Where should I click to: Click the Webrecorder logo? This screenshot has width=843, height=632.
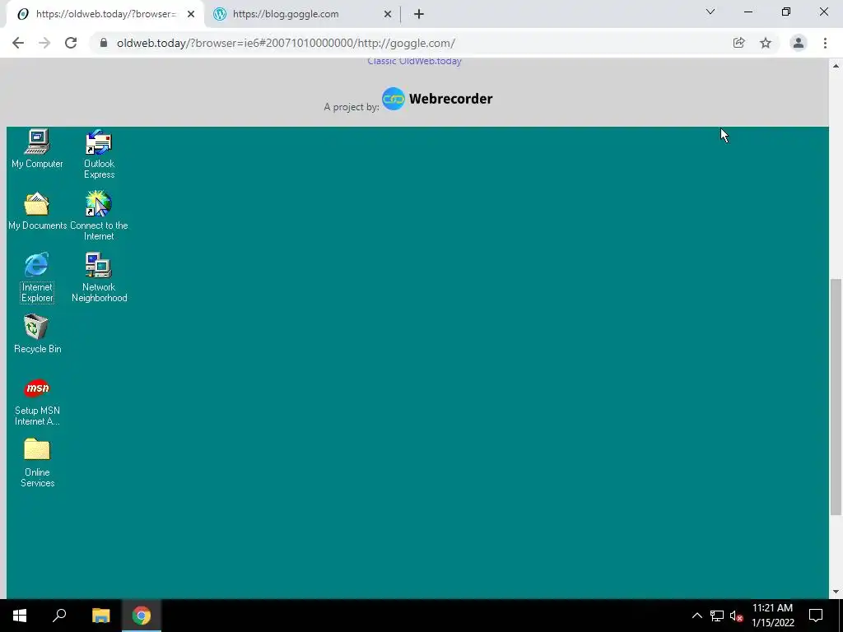437,99
